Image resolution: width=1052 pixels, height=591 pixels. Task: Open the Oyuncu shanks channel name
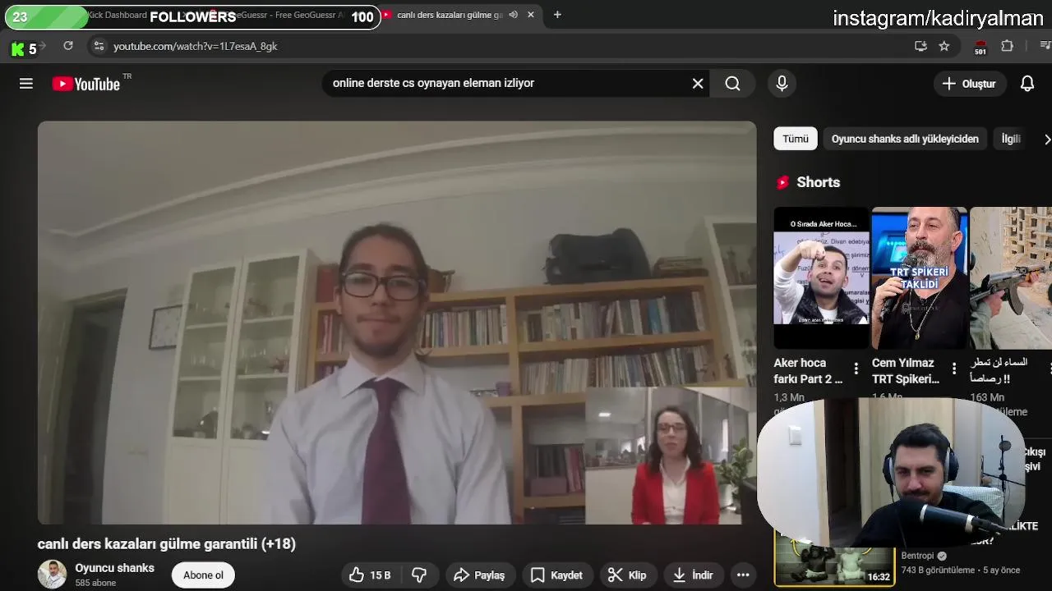tap(114, 568)
